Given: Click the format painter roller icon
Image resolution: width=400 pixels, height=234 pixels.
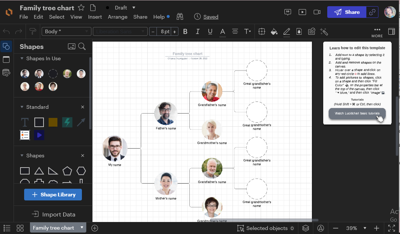Looking at the screenshot, I should point(33,31).
